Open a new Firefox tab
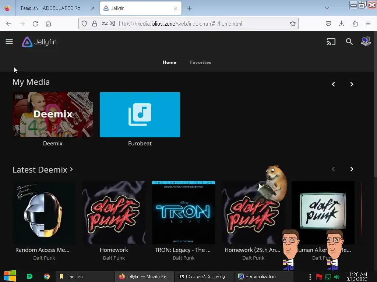The width and height of the screenshot is (377, 282). [x=190, y=8]
